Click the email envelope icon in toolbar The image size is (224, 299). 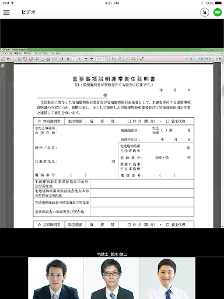point(54,58)
